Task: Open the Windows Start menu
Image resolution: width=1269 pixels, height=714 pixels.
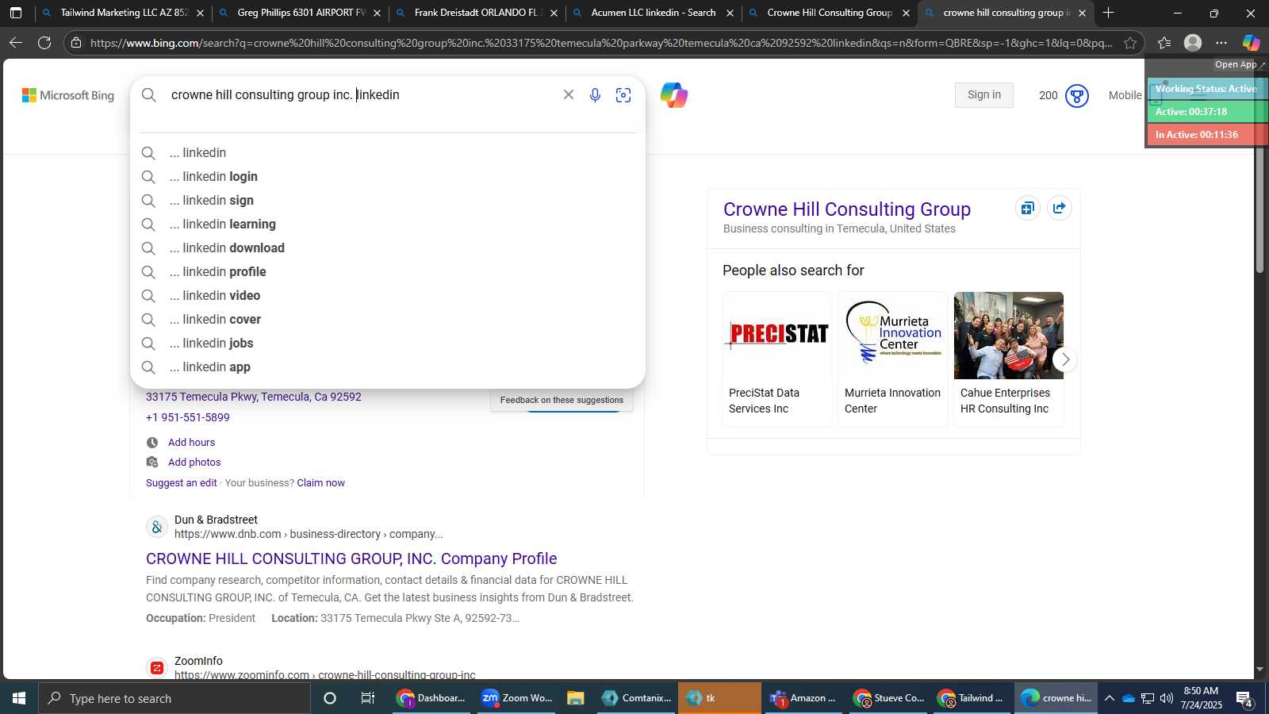Action: 19,698
